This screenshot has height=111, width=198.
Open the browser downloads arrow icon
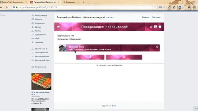[189, 7]
